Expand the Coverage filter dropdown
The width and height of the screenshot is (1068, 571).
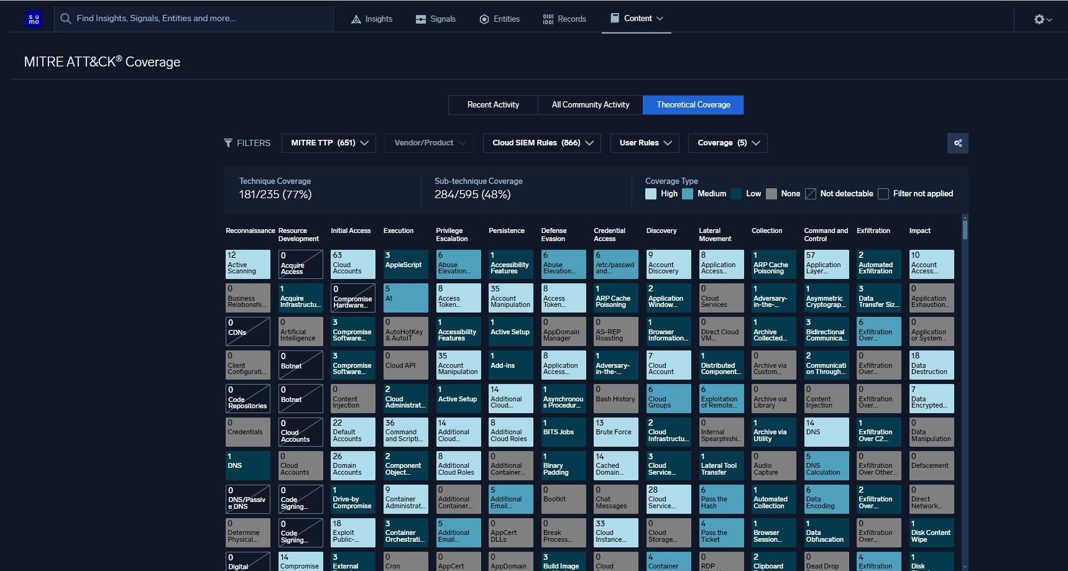[x=727, y=143]
